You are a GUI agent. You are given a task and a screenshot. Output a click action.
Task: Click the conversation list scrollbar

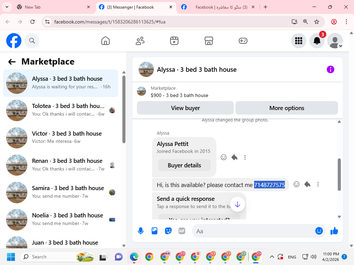click(x=124, y=109)
